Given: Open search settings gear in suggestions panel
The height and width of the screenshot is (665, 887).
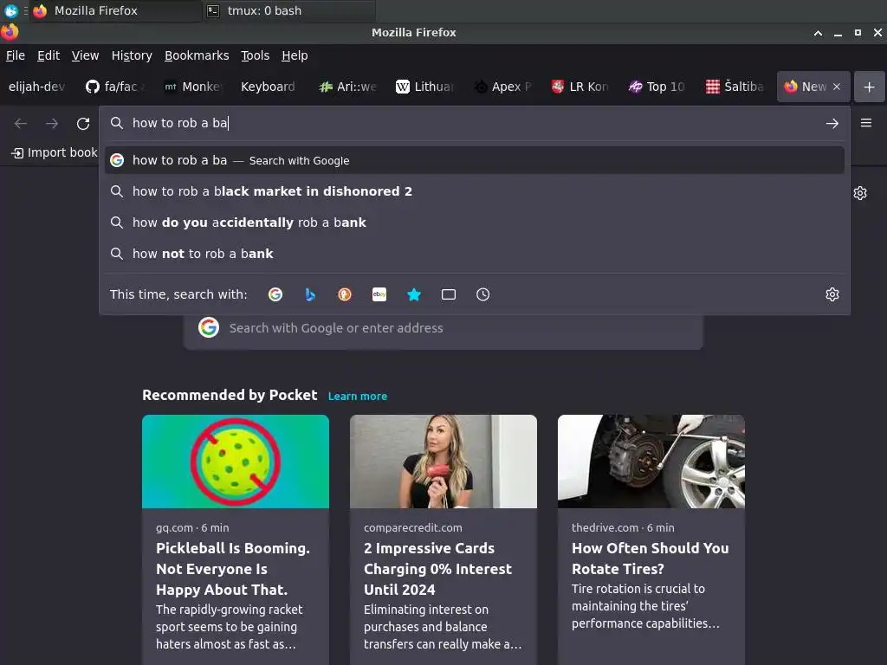Looking at the screenshot, I should (x=832, y=294).
